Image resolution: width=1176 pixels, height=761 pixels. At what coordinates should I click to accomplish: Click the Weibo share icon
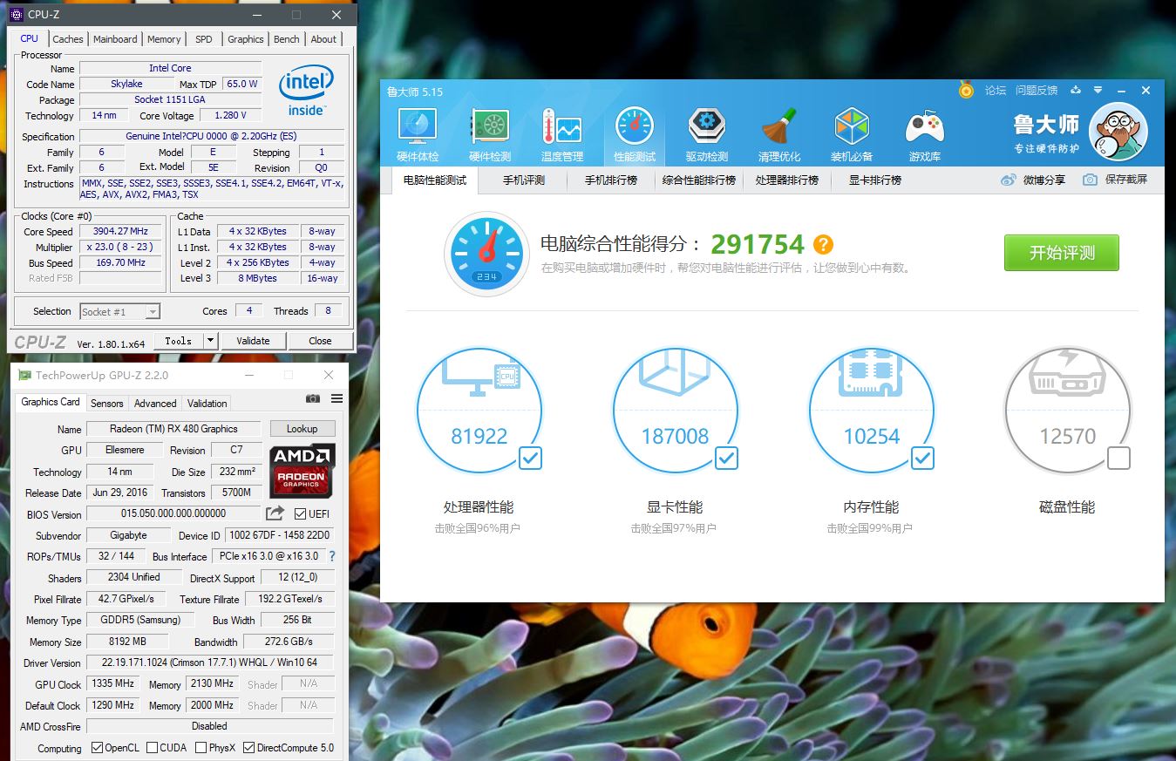(1009, 180)
